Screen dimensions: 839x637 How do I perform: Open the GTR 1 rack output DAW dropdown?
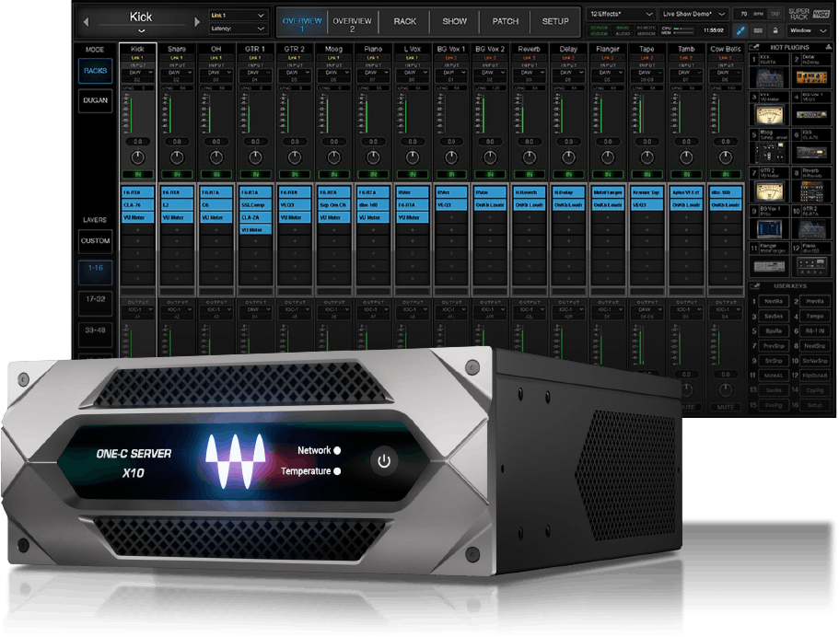[x=255, y=309]
